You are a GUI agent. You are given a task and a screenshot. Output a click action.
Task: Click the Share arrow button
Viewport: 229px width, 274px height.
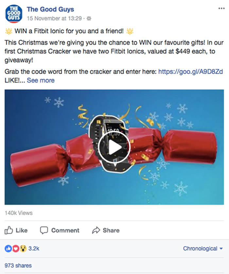click(x=106, y=230)
